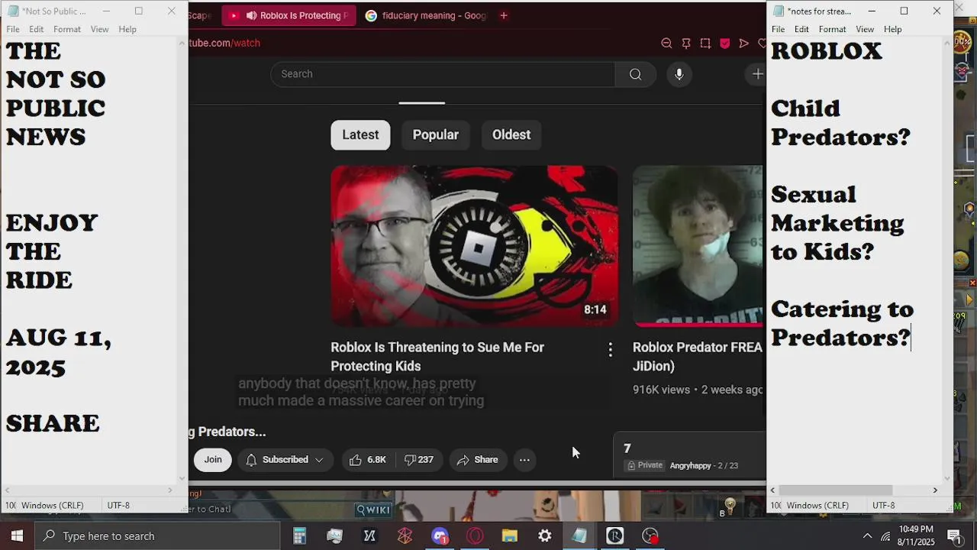This screenshot has width=977, height=550.
Task: Click right scroll arrow in Not So Public Notepad
Action: pos(169,490)
